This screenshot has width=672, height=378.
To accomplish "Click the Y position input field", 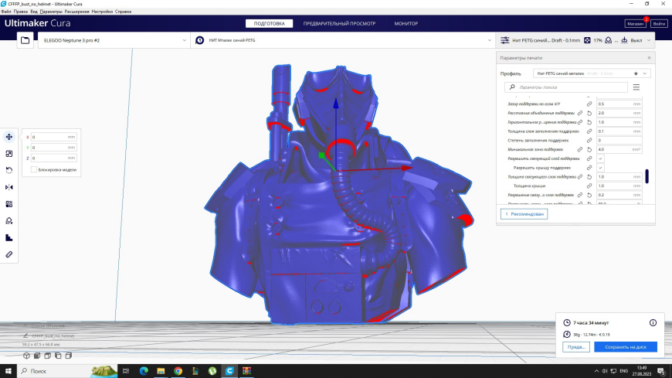I will point(53,148).
